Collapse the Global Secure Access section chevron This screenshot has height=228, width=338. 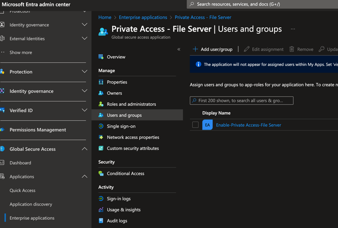click(84, 149)
